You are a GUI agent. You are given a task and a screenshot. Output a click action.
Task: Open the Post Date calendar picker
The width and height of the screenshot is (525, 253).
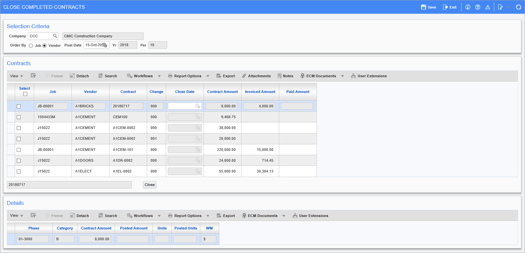105,45
